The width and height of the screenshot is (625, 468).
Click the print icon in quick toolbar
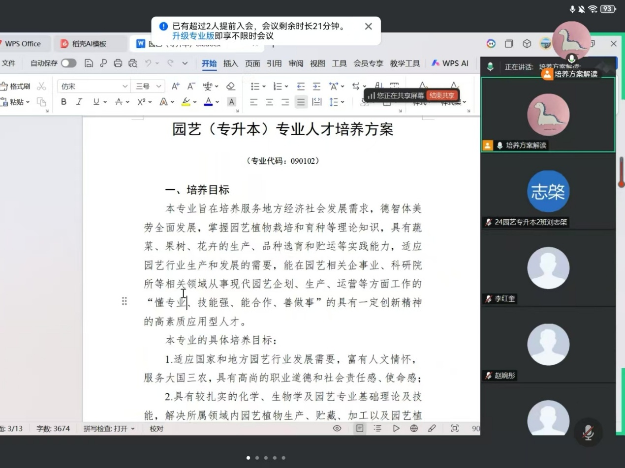(x=118, y=63)
